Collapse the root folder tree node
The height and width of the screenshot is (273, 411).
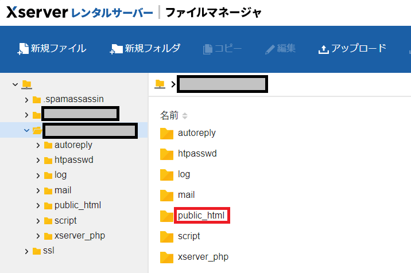coord(15,84)
